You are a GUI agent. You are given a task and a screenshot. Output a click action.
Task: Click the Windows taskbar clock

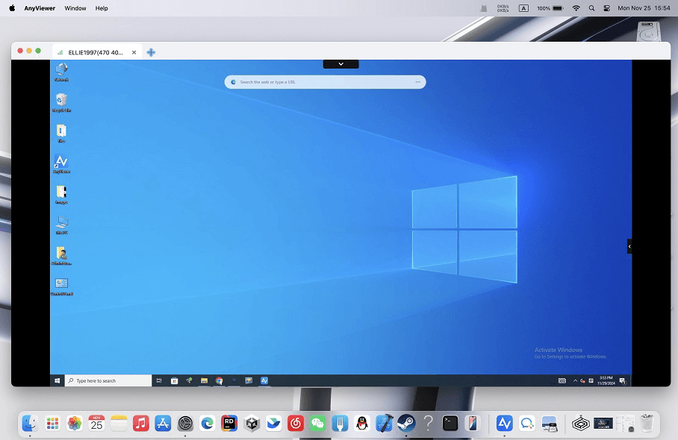point(606,380)
